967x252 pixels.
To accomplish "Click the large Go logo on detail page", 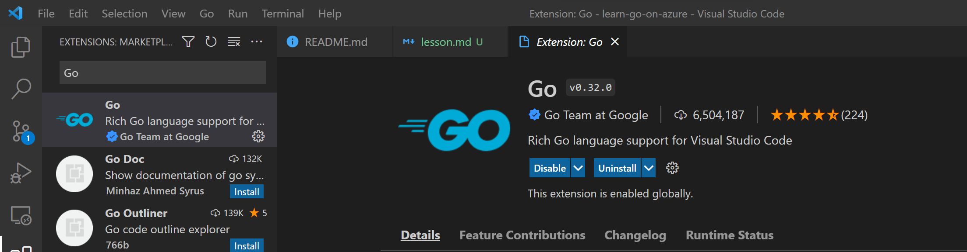I will (454, 130).
